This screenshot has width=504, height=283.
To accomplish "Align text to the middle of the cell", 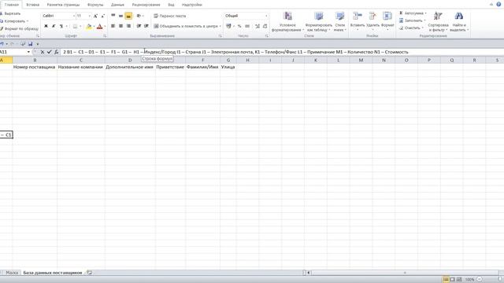I will pos(120,16).
